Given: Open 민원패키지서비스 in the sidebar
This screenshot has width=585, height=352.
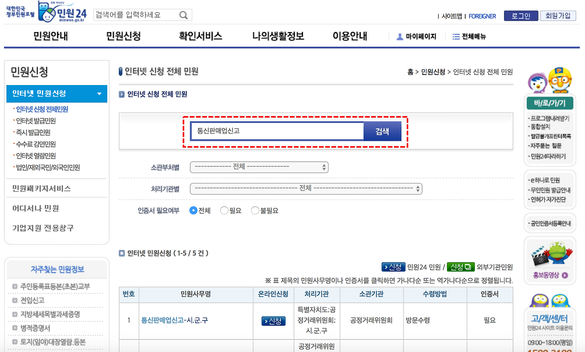Looking at the screenshot, I should [x=42, y=188].
